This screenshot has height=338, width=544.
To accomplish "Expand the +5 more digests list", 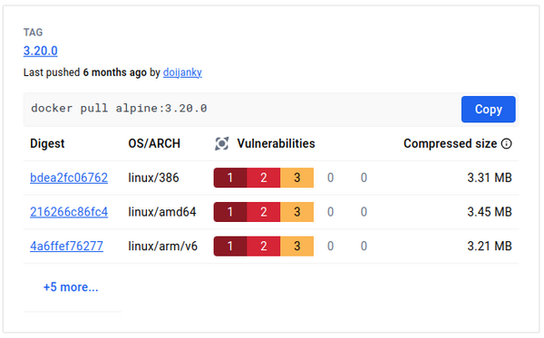I will pyautogui.click(x=71, y=287).
